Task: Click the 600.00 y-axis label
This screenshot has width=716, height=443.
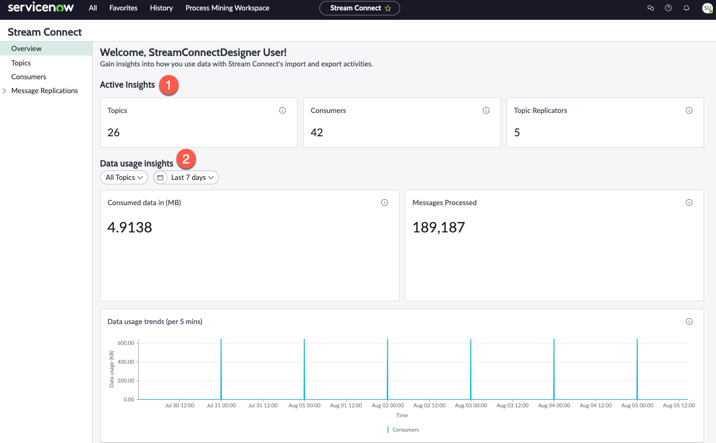Action: [x=126, y=343]
